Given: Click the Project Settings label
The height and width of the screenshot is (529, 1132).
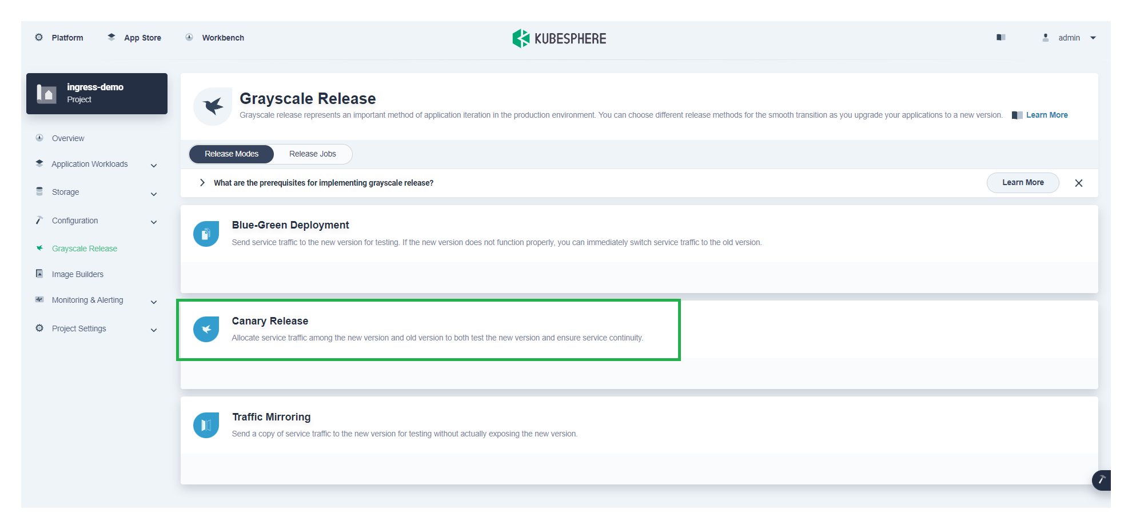Looking at the screenshot, I should click(x=79, y=328).
